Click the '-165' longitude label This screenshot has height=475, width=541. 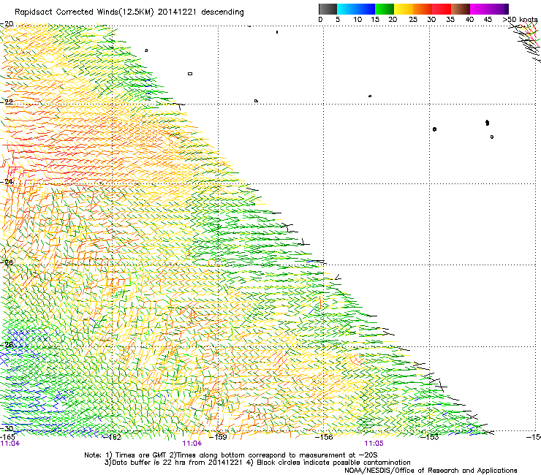pyautogui.click(x=7, y=437)
